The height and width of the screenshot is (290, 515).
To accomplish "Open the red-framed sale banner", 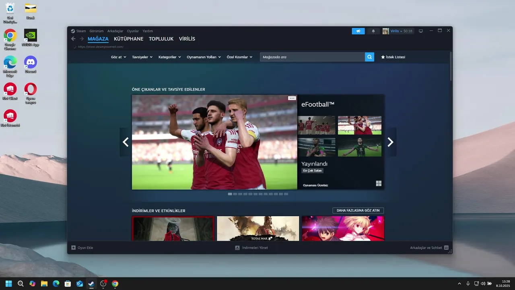I will pos(173,228).
